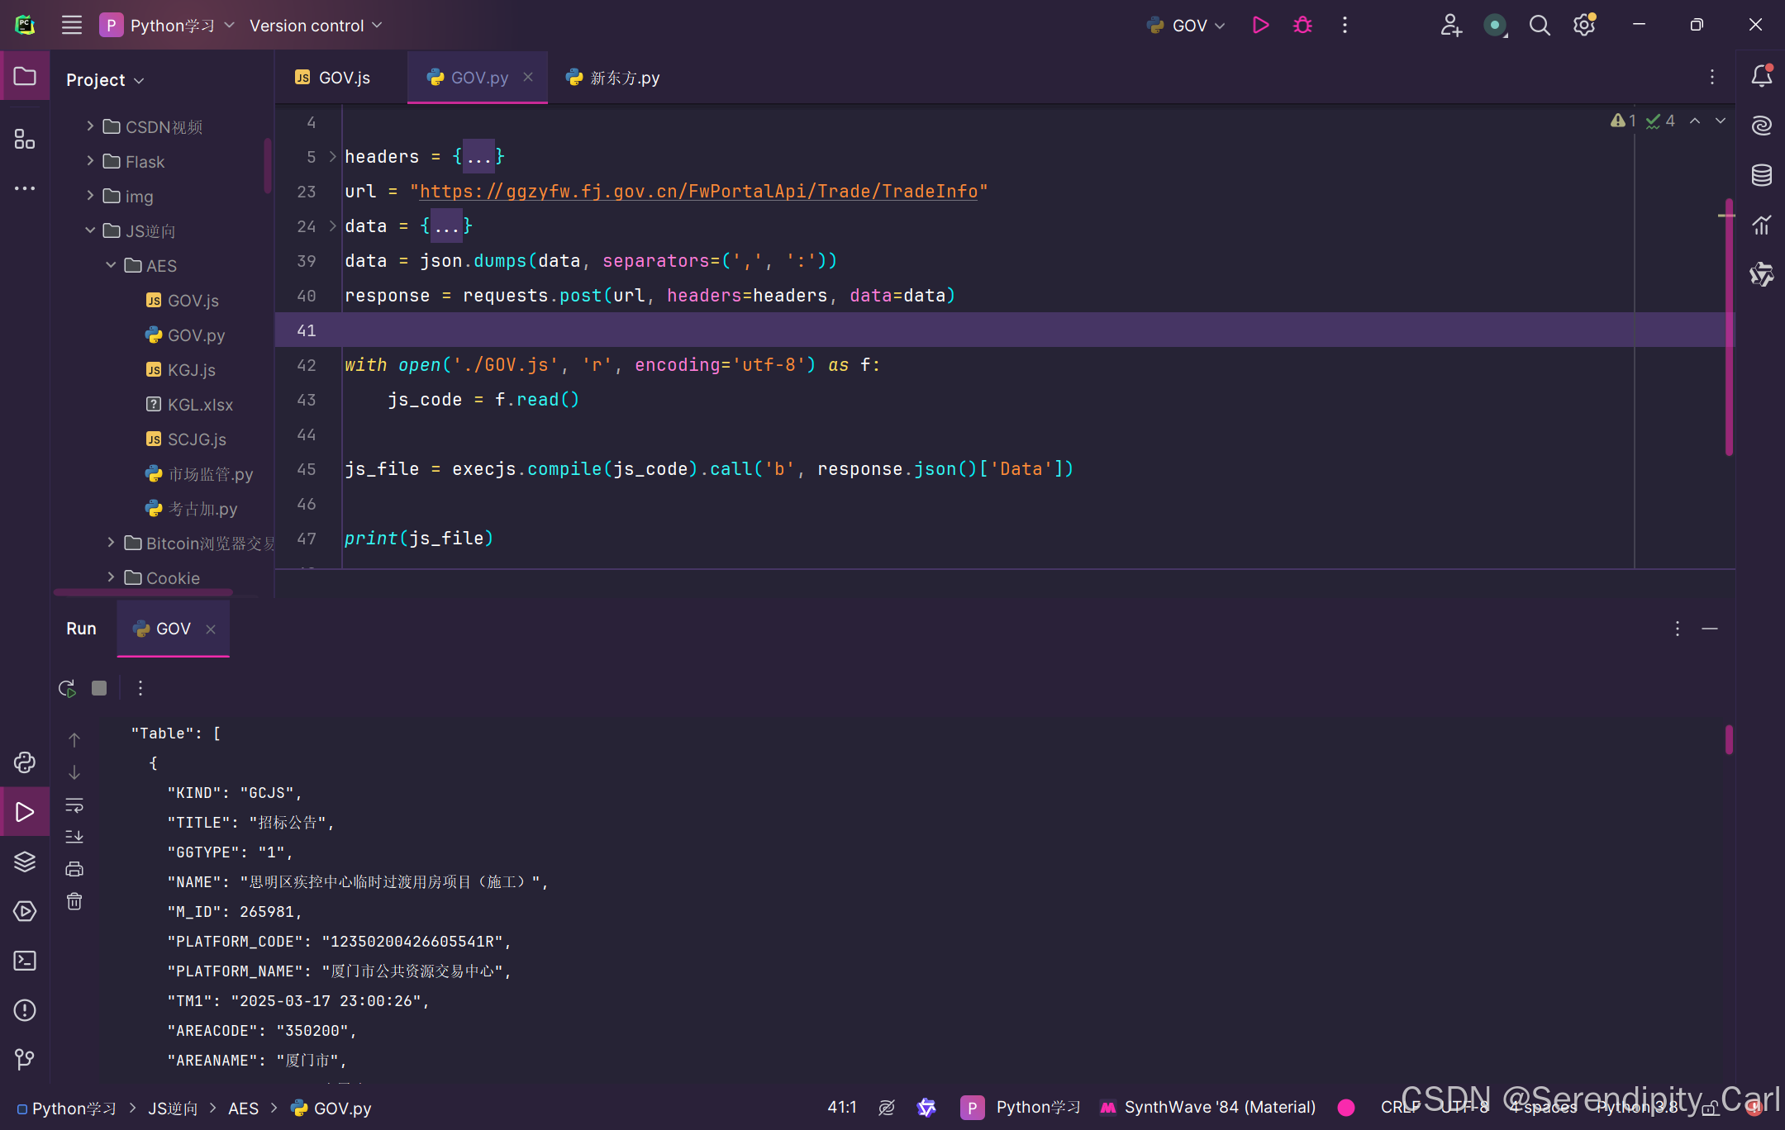Open the GOV run configuration dropdown

[1186, 25]
